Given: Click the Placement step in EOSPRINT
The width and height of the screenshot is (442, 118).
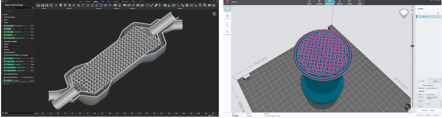Looking at the screenshot, I should tap(319, 2).
